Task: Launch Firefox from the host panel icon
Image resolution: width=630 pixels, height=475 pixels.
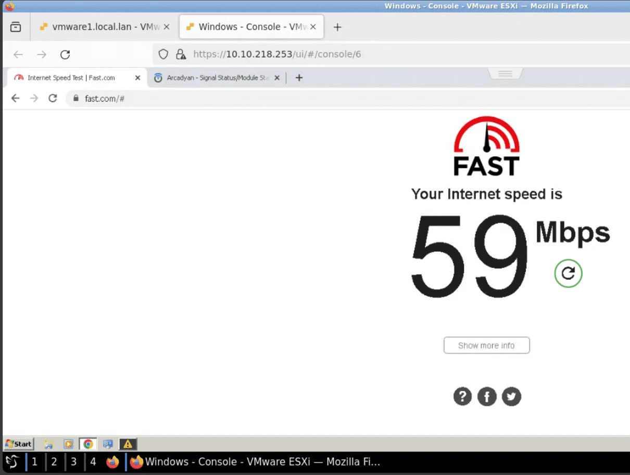Action: click(x=112, y=462)
